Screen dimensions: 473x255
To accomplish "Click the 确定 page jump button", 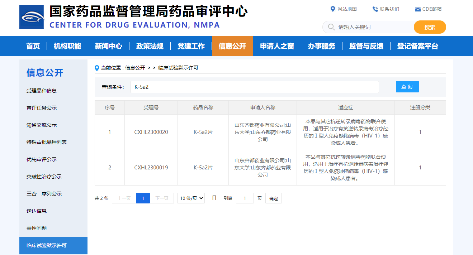I will tap(273, 198).
